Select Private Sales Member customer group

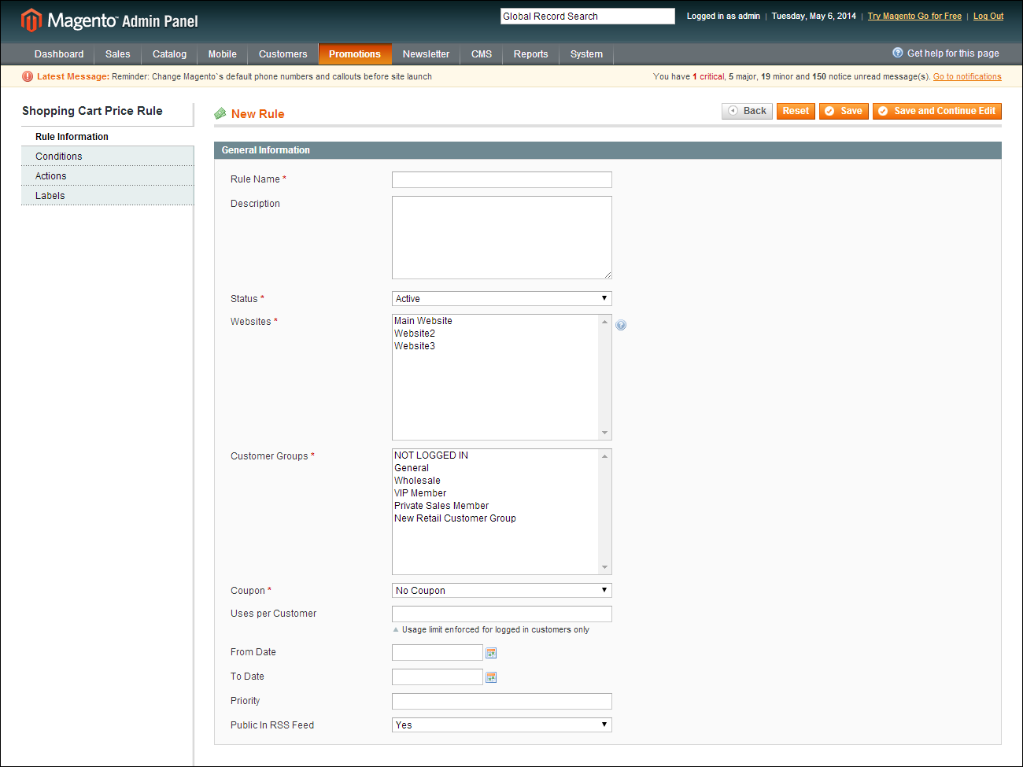pos(496,506)
